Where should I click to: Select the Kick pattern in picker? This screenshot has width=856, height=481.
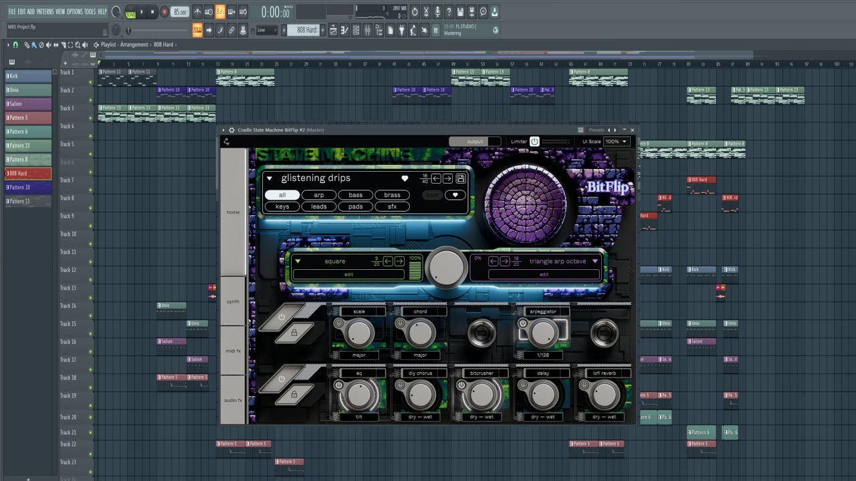pos(28,76)
